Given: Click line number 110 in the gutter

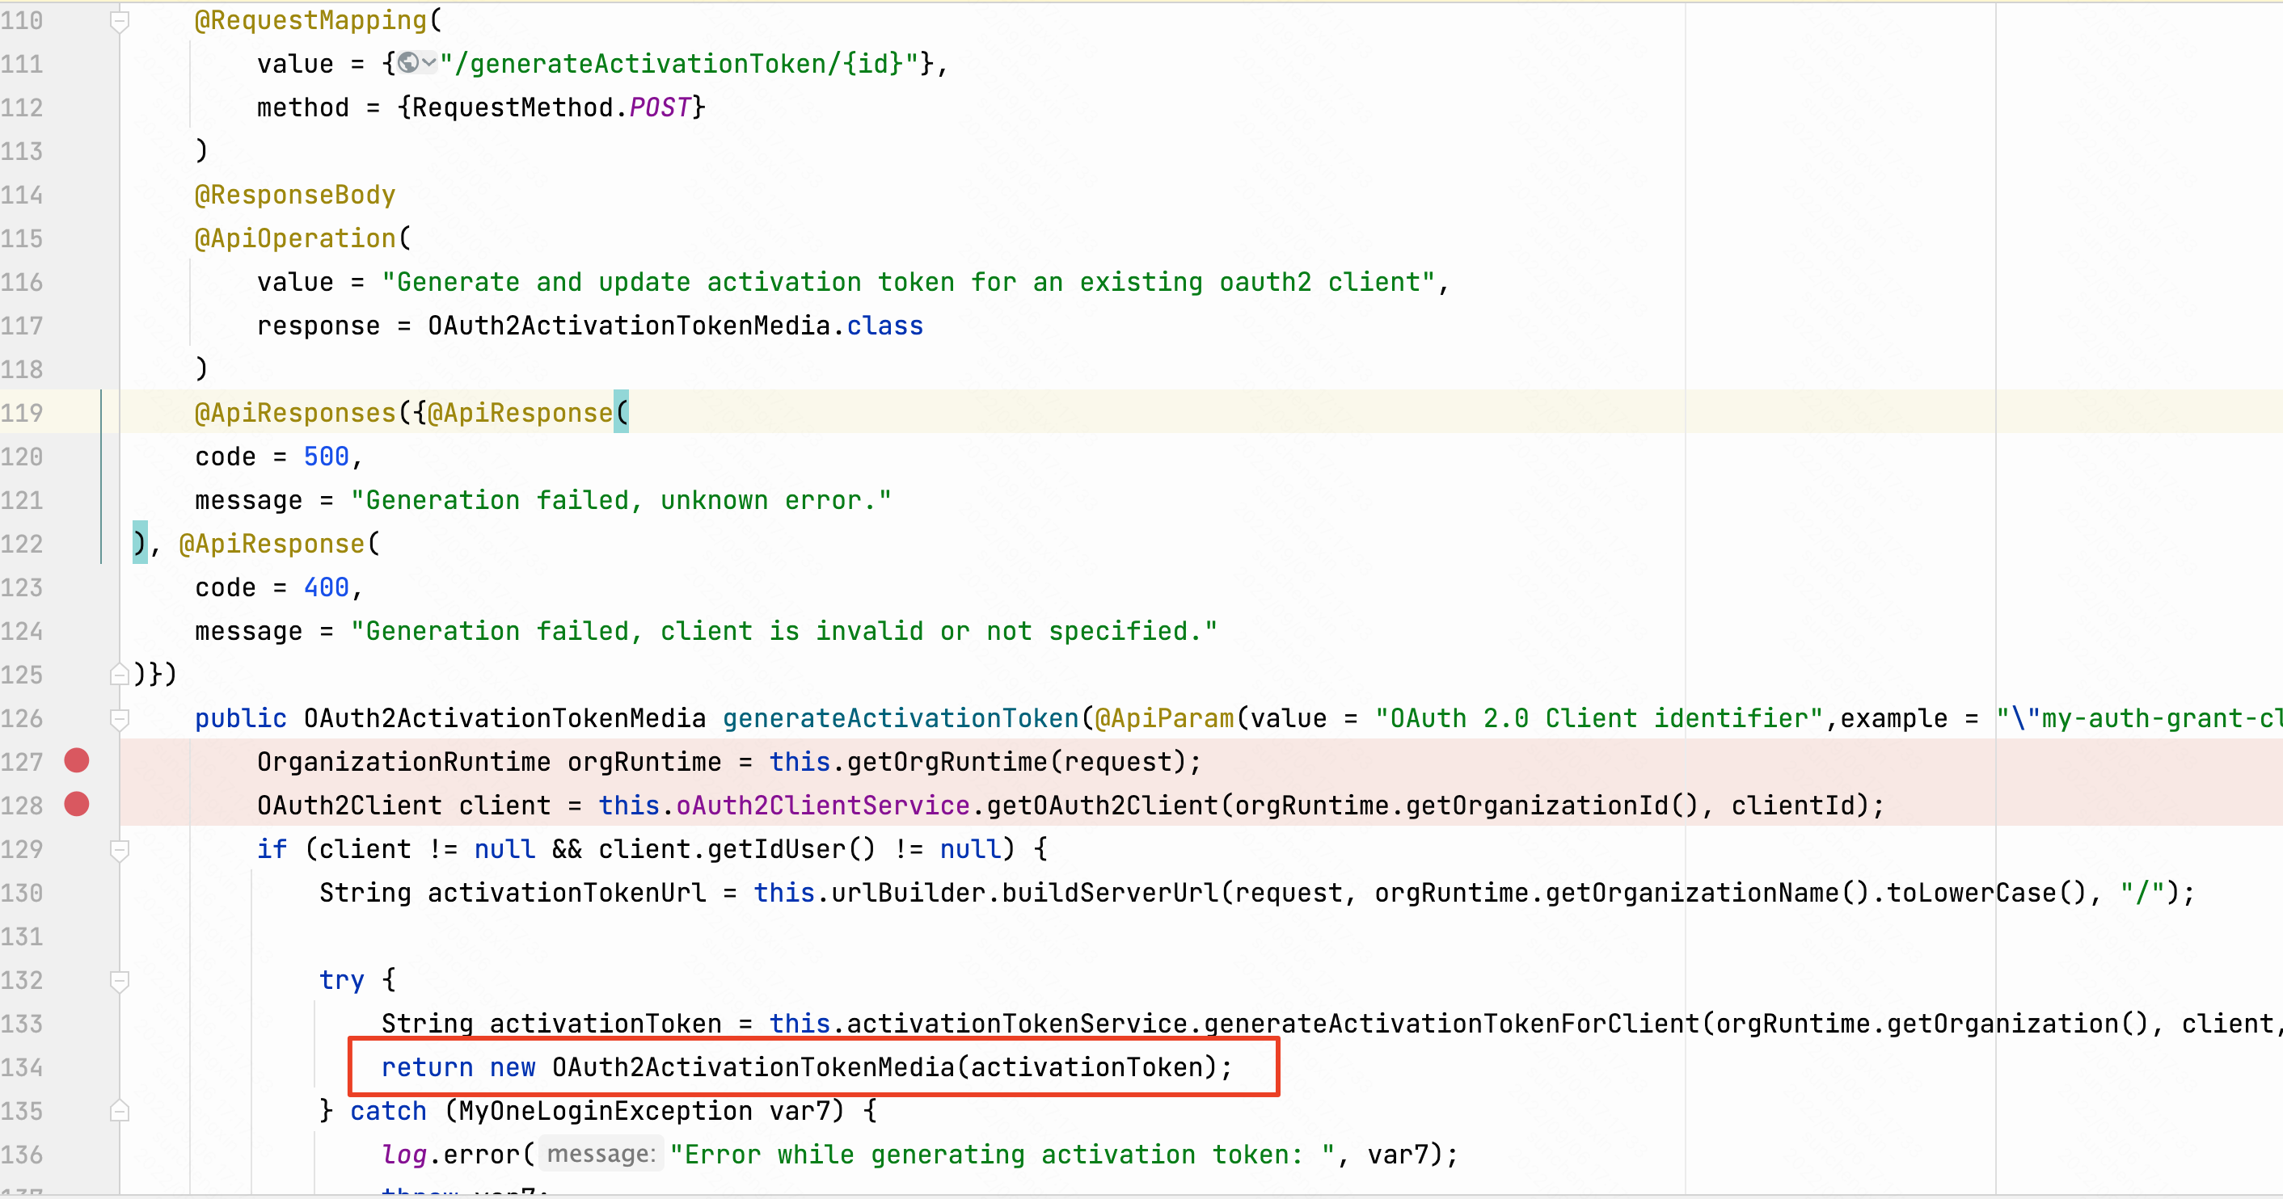Looking at the screenshot, I should tap(22, 20).
